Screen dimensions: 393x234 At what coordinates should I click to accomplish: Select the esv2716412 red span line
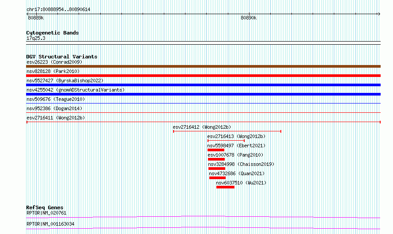pyautogui.click(x=227, y=131)
